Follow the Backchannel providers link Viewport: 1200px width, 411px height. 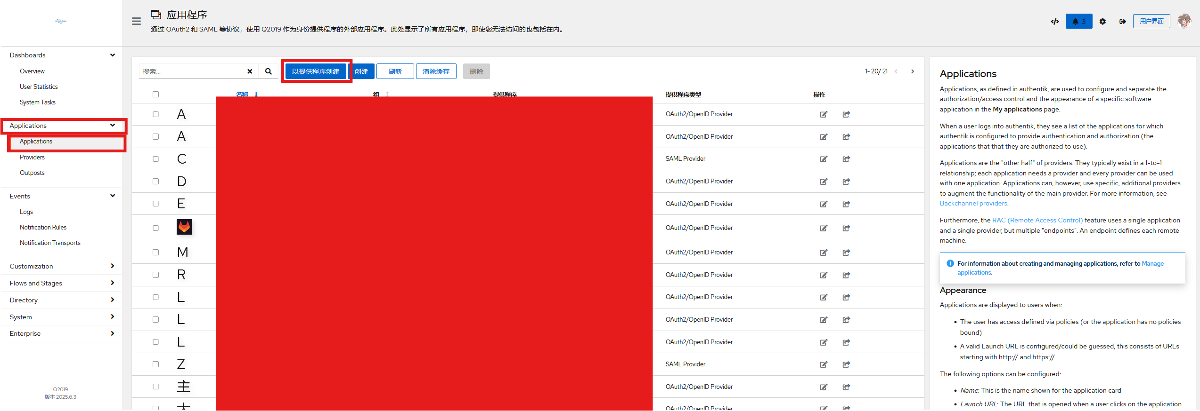(x=973, y=204)
